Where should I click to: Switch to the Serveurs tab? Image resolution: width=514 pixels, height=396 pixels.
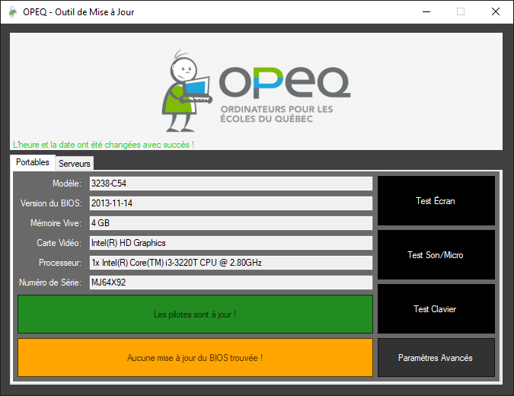[x=74, y=163]
